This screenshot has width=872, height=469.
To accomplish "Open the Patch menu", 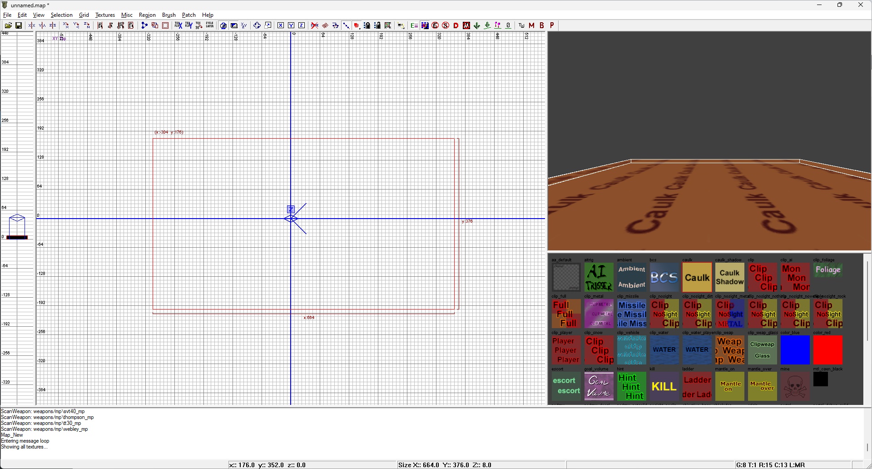I will [x=189, y=15].
